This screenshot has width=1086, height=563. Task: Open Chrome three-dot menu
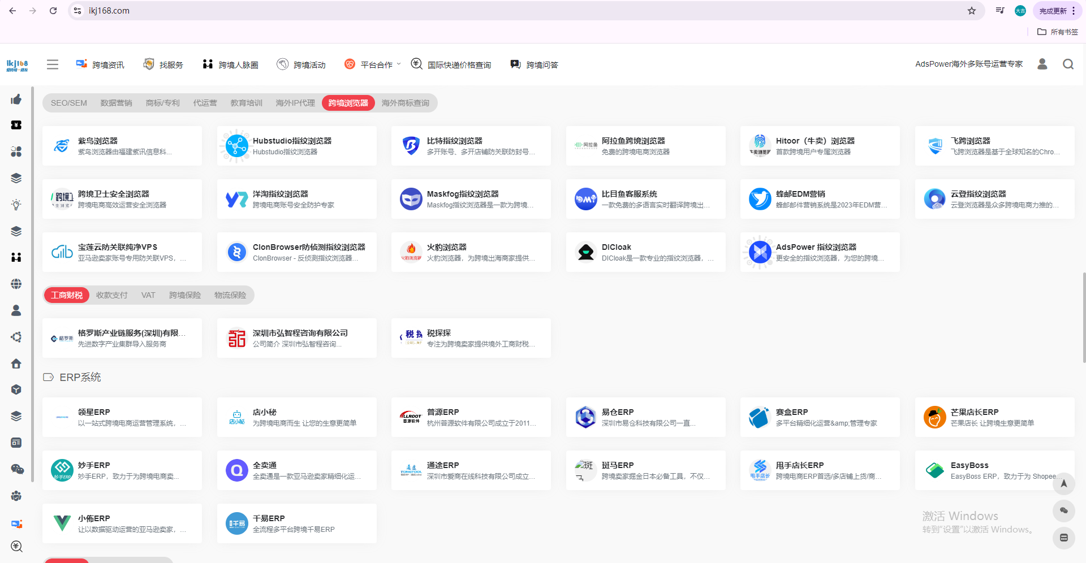click(1074, 11)
